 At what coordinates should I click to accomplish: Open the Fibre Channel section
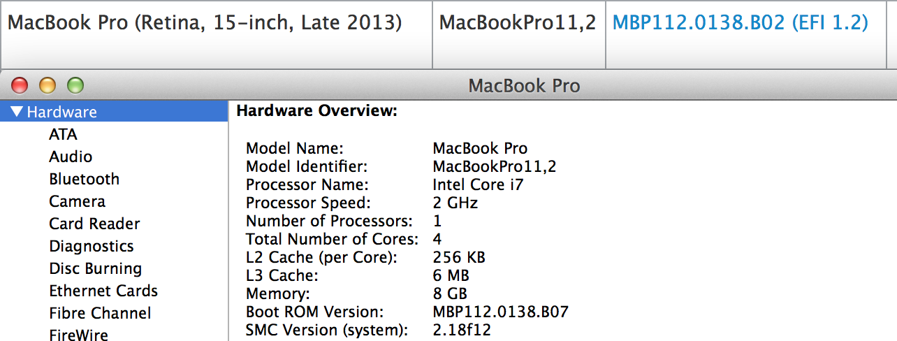pos(100,313)
